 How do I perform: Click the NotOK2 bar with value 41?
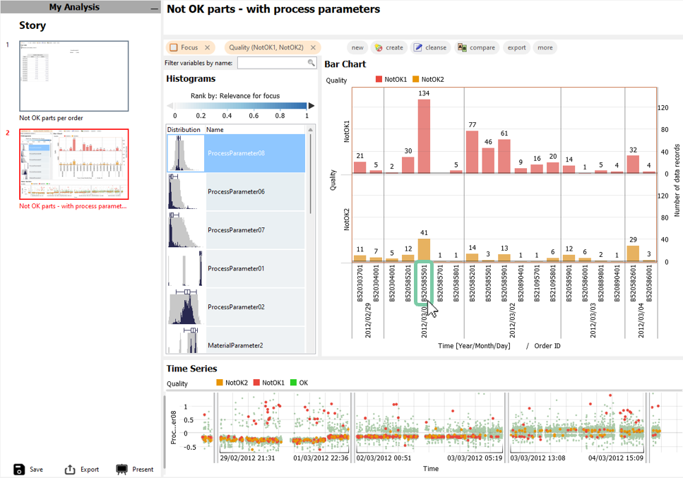[424, 250]
